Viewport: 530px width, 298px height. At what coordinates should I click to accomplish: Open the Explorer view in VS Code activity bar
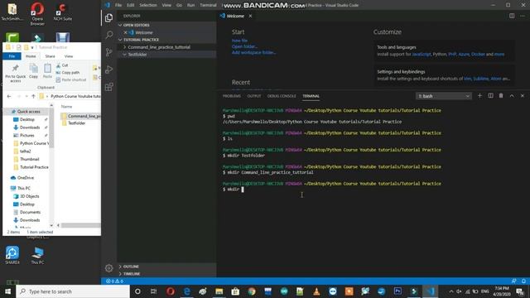[x=108, y=17]
